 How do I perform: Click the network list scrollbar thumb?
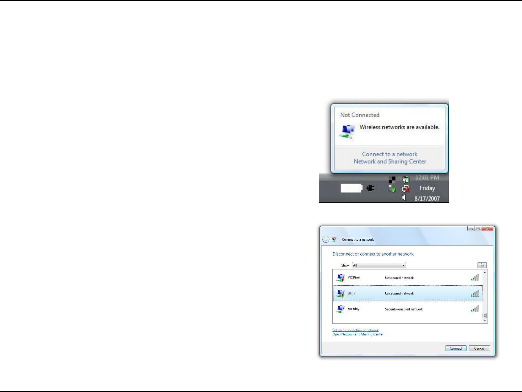pos(485,315)
